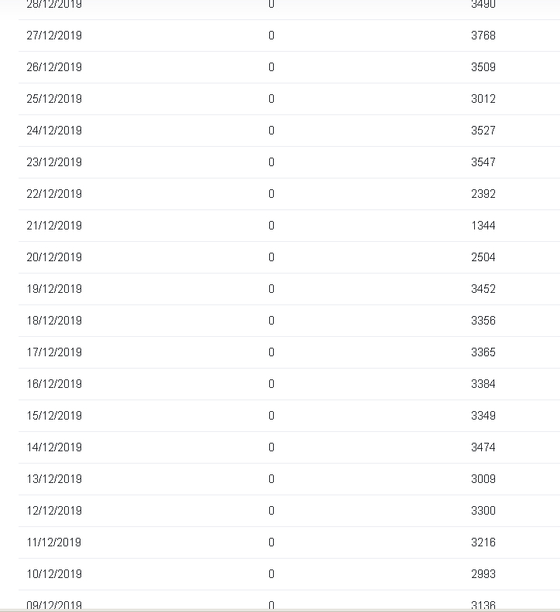560x612 pixels.
Task: Select the 25/12/2019 date entry
Action: [x=54, y=99]
